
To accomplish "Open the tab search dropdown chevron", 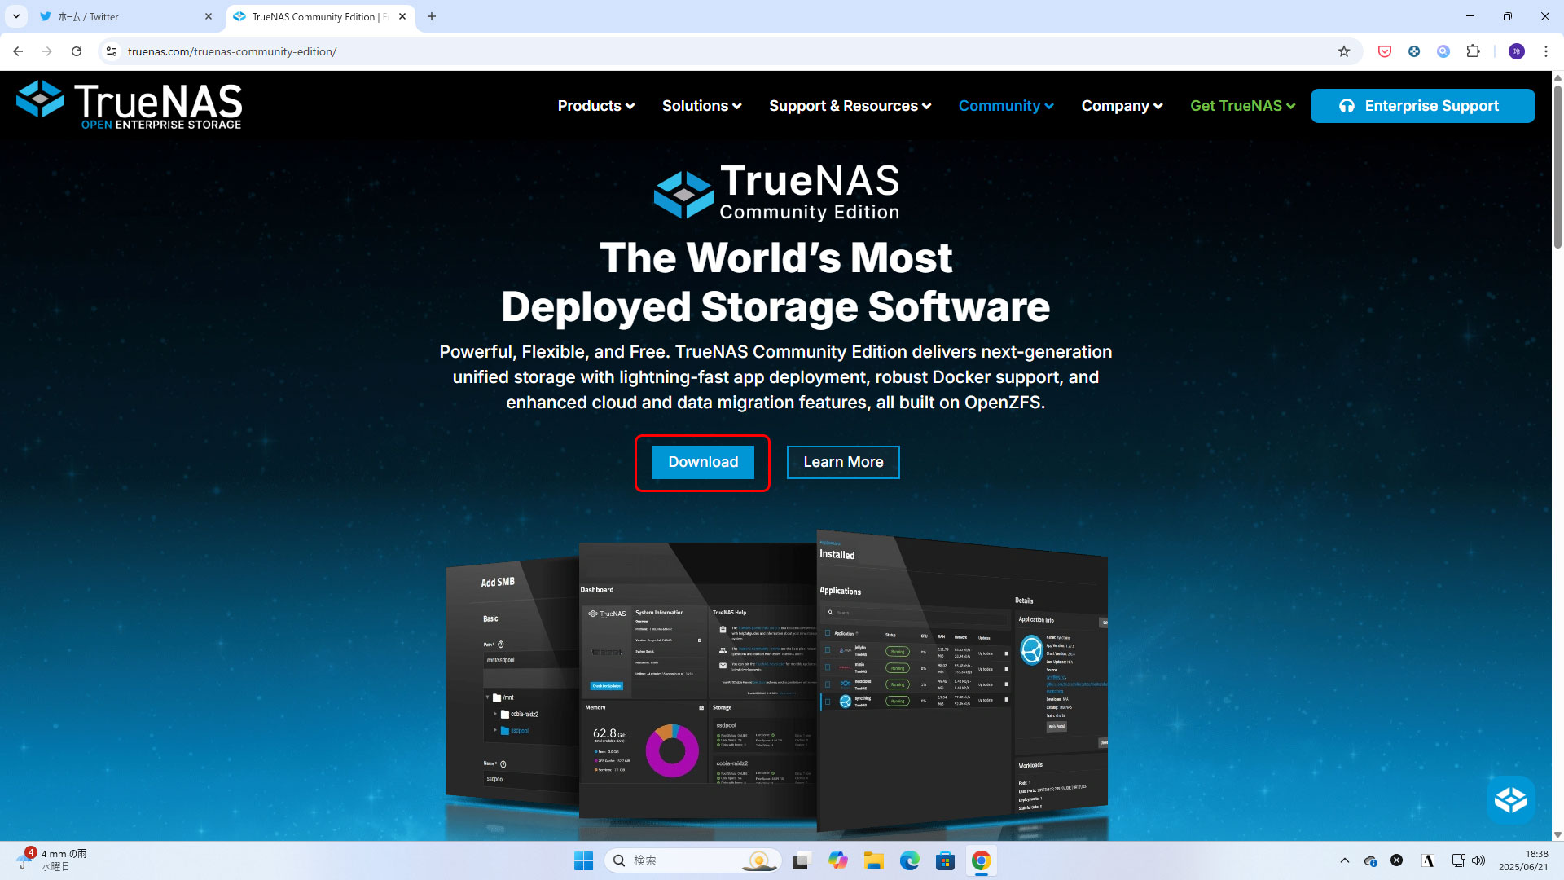I will [x=16, y=16].
